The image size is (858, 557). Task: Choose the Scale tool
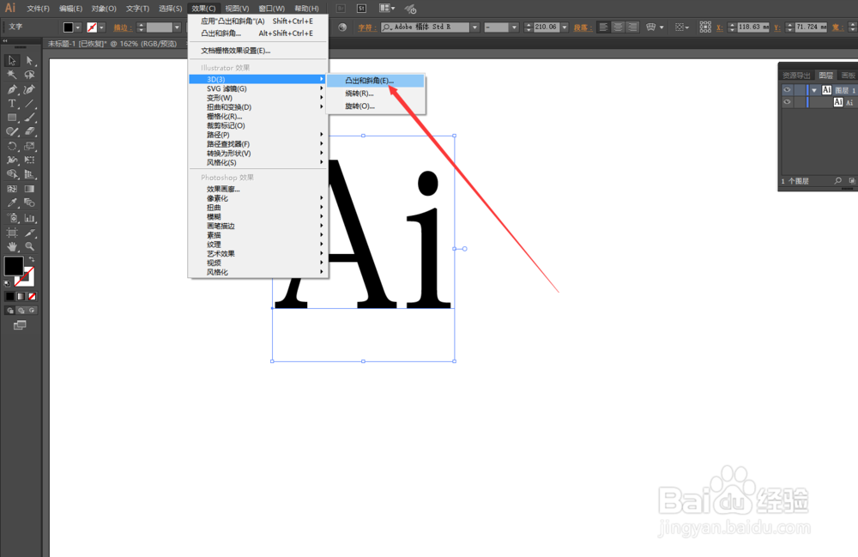[29, 146]
